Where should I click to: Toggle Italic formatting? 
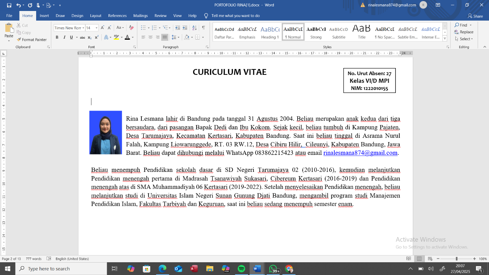point(64,37)
